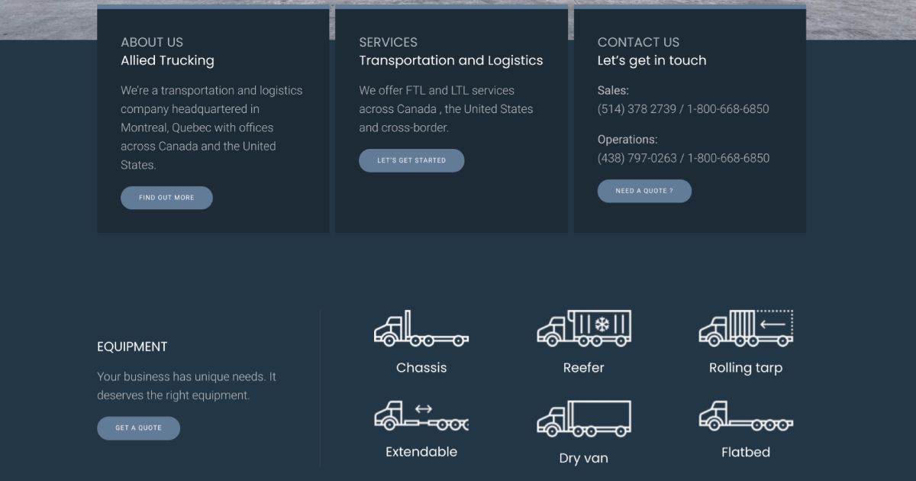Click the Let's Get Started button
The width and height of the screenshot is (916, 481).
point(411,160)
